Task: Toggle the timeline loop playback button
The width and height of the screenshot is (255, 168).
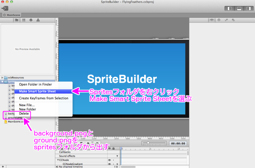Action: (x=97, y=143)
